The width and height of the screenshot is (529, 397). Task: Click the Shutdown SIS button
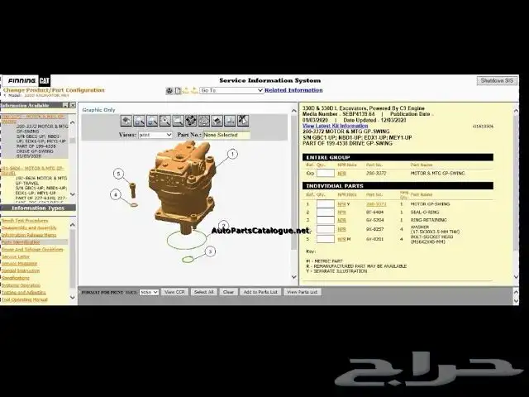[497, 80]
